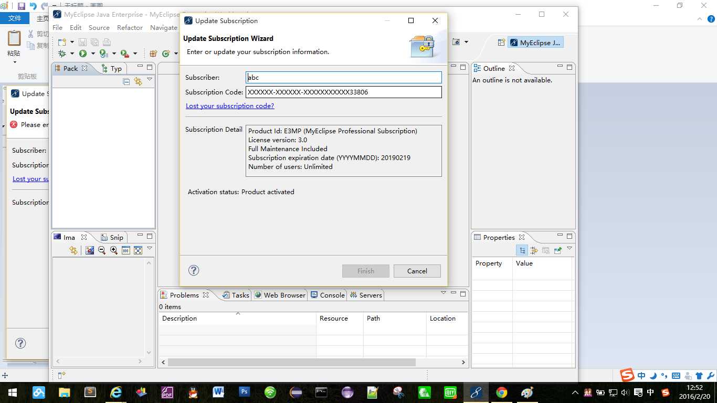Open Word from the taskbar
The image size is (717, 403).
[x=219, y=392]
